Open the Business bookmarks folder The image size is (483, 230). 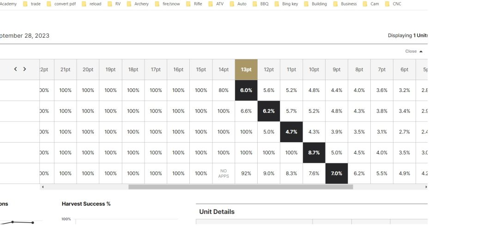(x=345, y=4)
